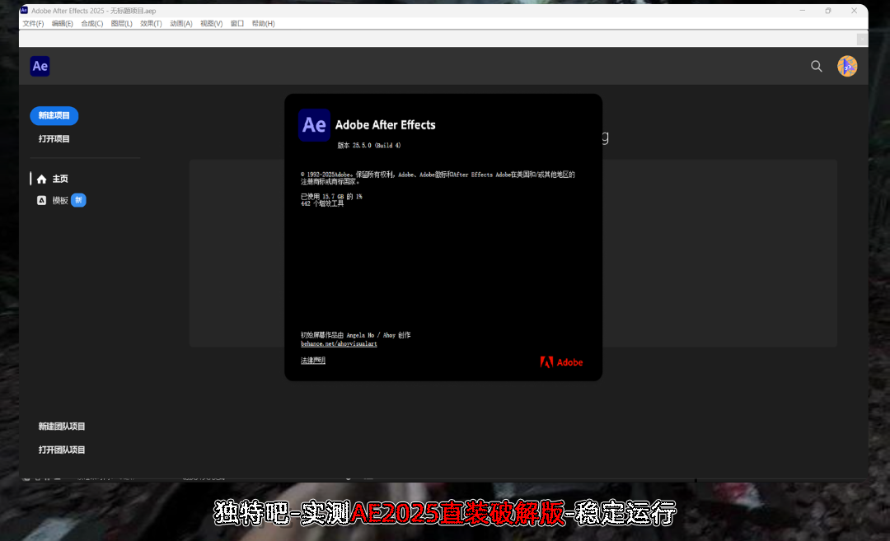Image resolution: width=890 pixels, height=541 pixels.
Task: Minimize the After Effects window
Action: 802,10
